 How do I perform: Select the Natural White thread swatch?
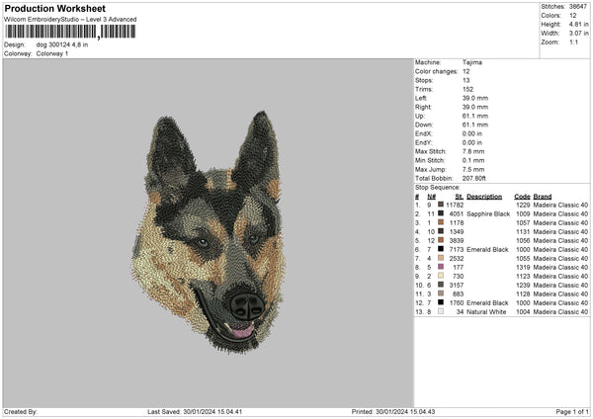(x=441, y=311)
